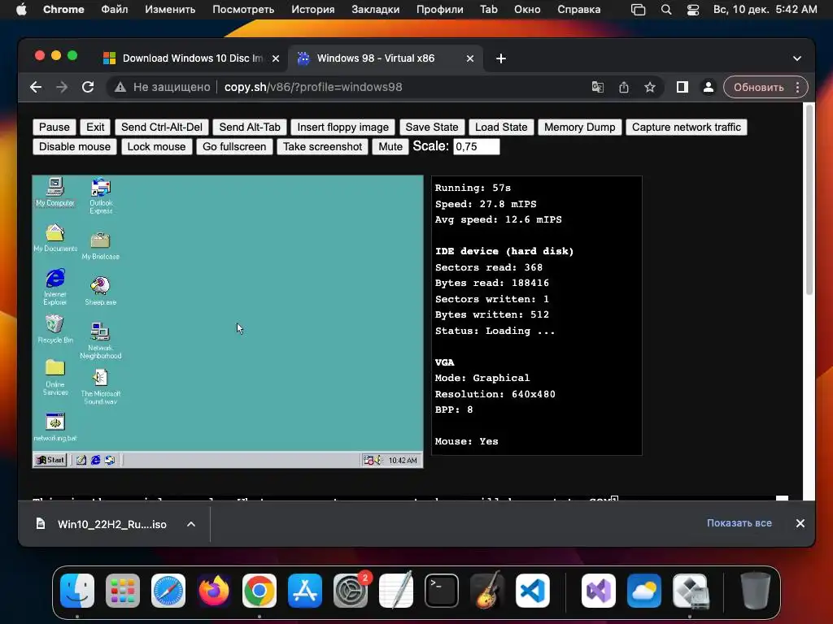Open Visual Studio Code from the Dock
Viewport: 833px width, 624px height.
tap(532, 591)
